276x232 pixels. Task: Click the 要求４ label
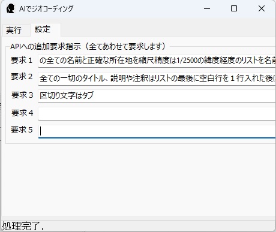coord(22,113)
